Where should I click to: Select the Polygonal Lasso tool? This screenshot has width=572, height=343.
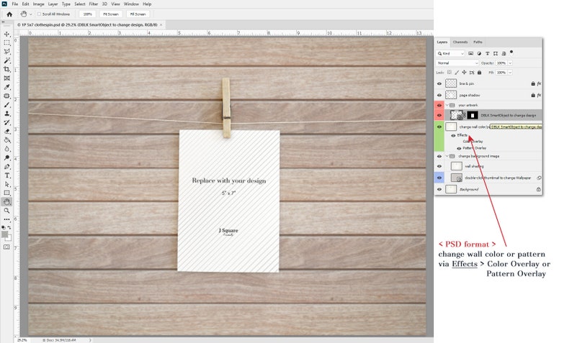[6, 52]
